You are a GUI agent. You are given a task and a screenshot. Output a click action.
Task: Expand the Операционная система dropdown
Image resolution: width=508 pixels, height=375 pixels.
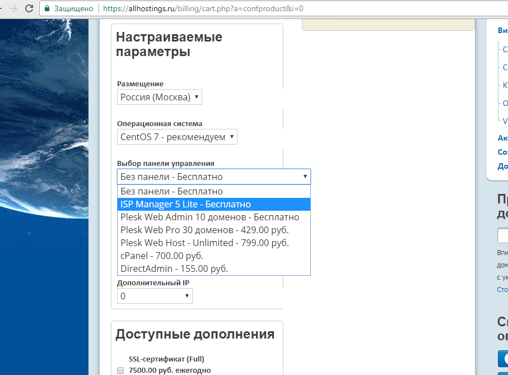(177, 137)
